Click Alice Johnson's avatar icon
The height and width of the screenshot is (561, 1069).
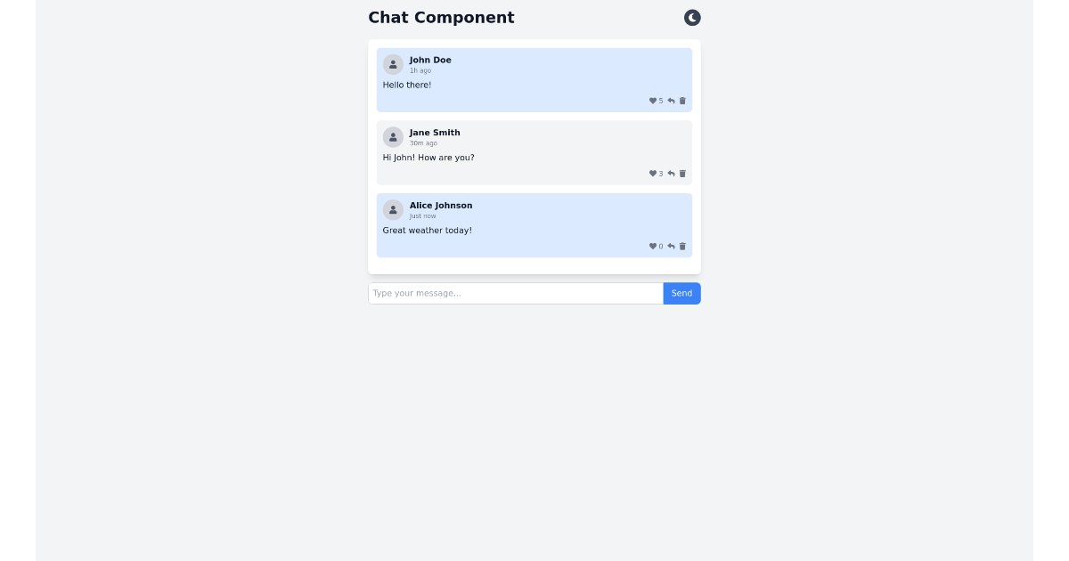[393, 210]
